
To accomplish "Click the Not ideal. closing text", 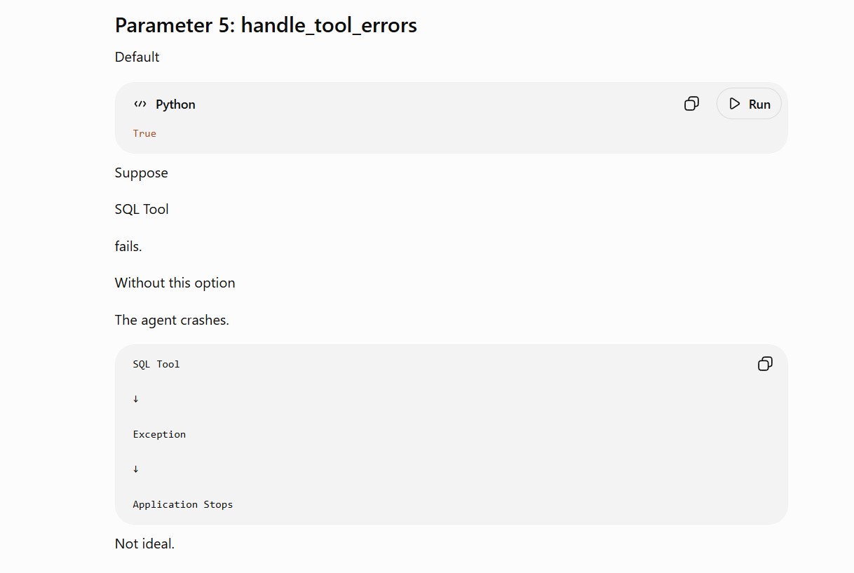I will 144,544.
